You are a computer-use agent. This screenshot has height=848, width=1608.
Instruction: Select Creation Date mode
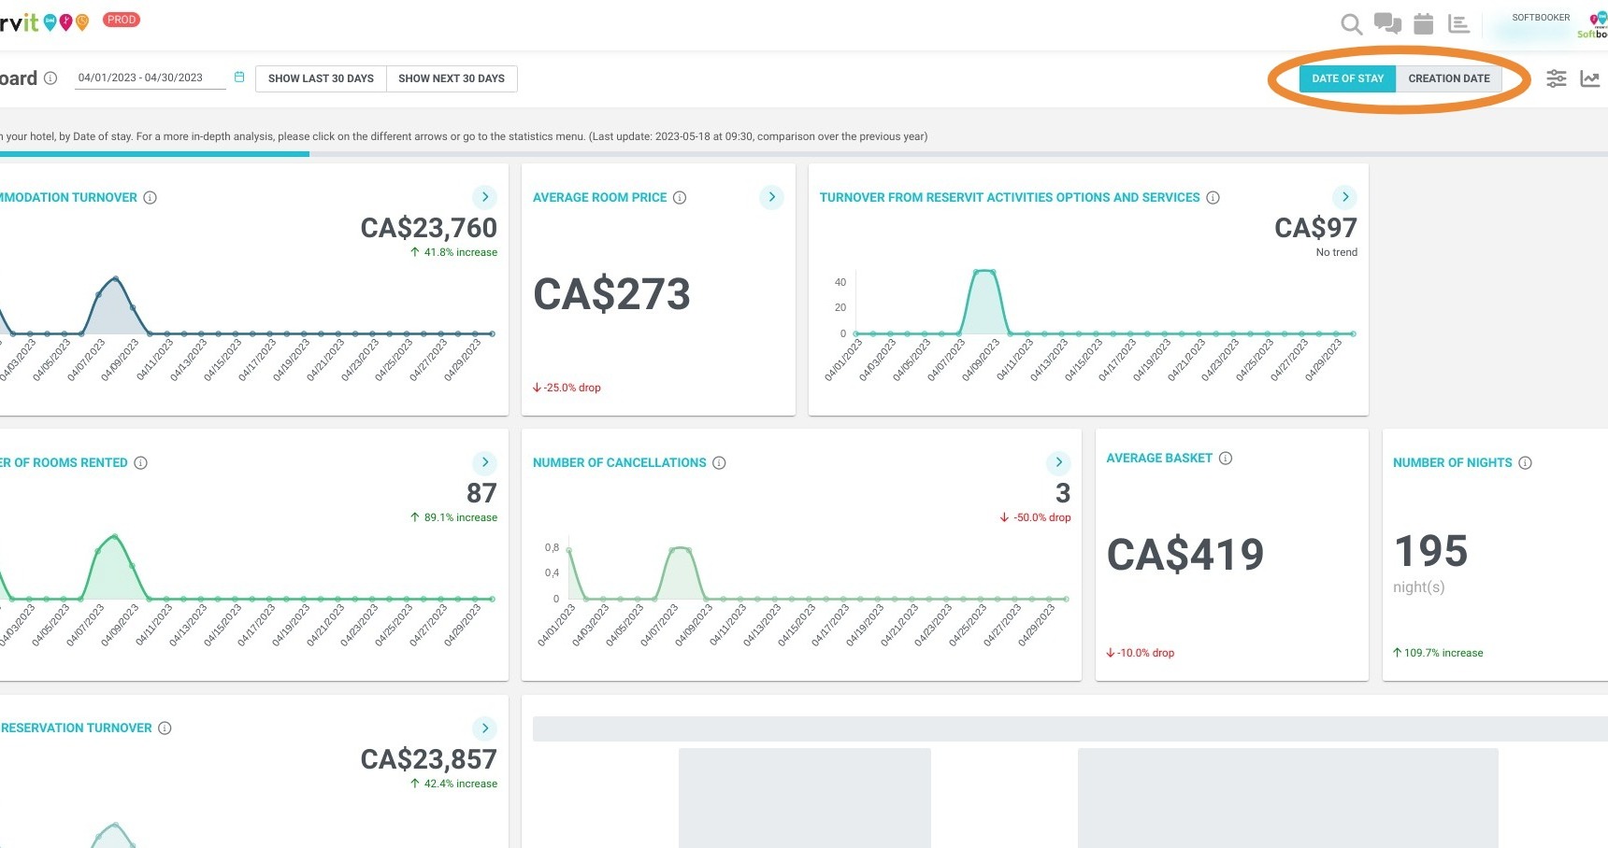[x=1449, y=78]
